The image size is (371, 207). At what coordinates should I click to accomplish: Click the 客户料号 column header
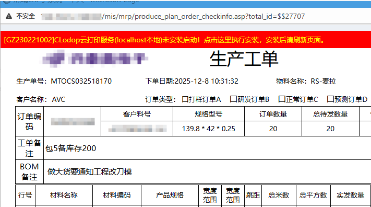coord(137,114)
